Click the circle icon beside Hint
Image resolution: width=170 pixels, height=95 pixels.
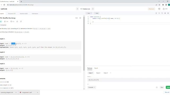pyautogui.click(x=80, y=18)
